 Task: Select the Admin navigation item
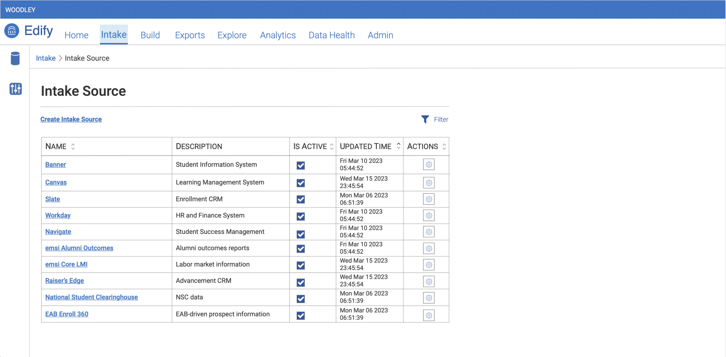click(x=380, y=35)
